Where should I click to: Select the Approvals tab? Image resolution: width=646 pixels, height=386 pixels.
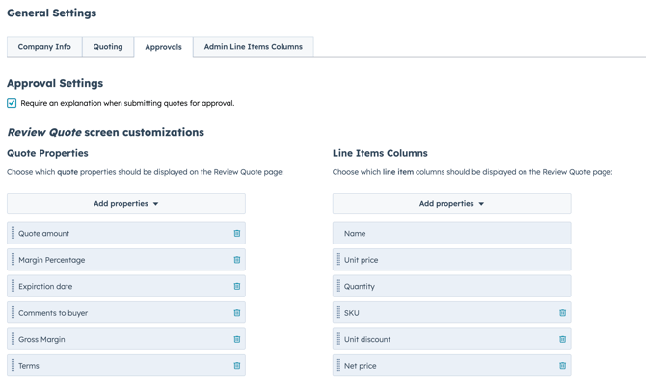click(x=163, y=47)
